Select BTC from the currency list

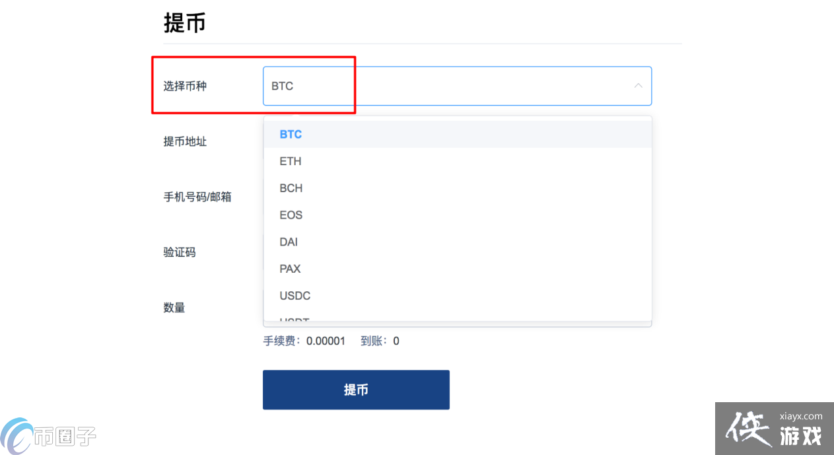pos(291,134)
